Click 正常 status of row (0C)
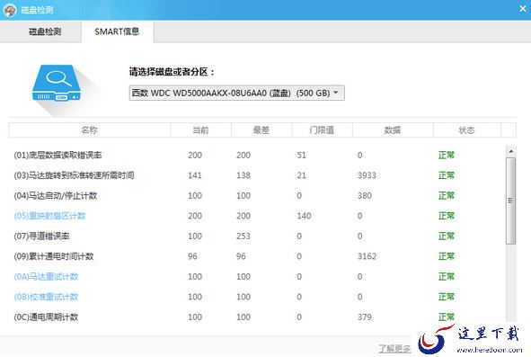The image size is (531, 357). click(446, 317)
